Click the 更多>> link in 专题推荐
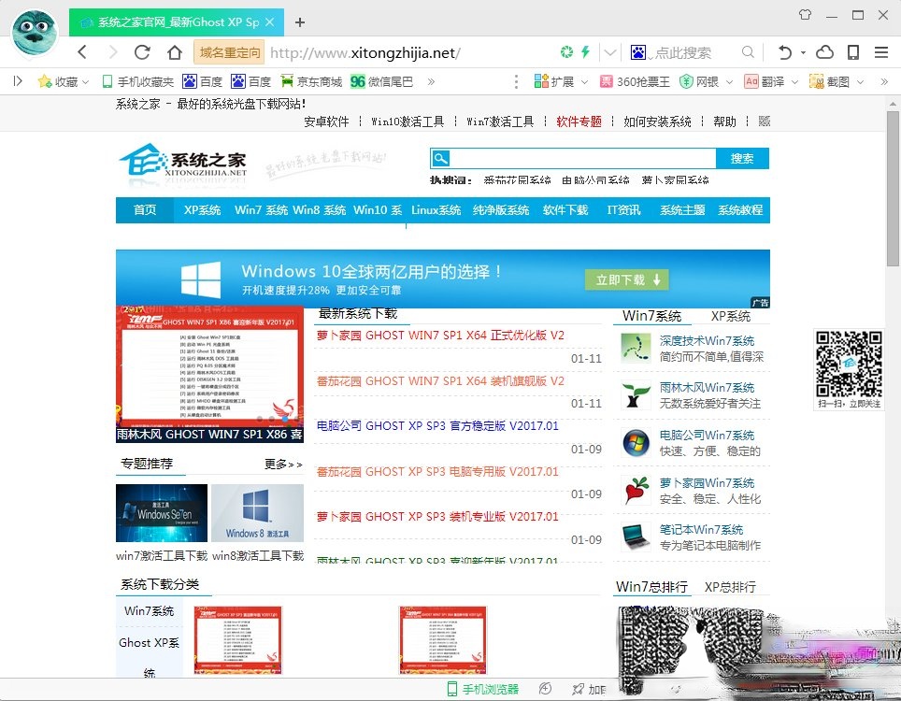 [x=283, y=464]
